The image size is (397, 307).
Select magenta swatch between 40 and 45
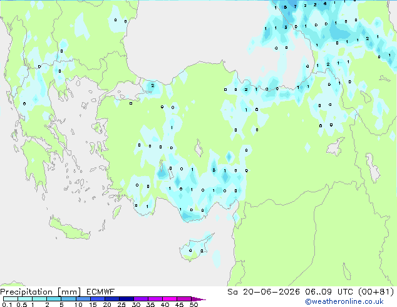click(x=170, y=299)
